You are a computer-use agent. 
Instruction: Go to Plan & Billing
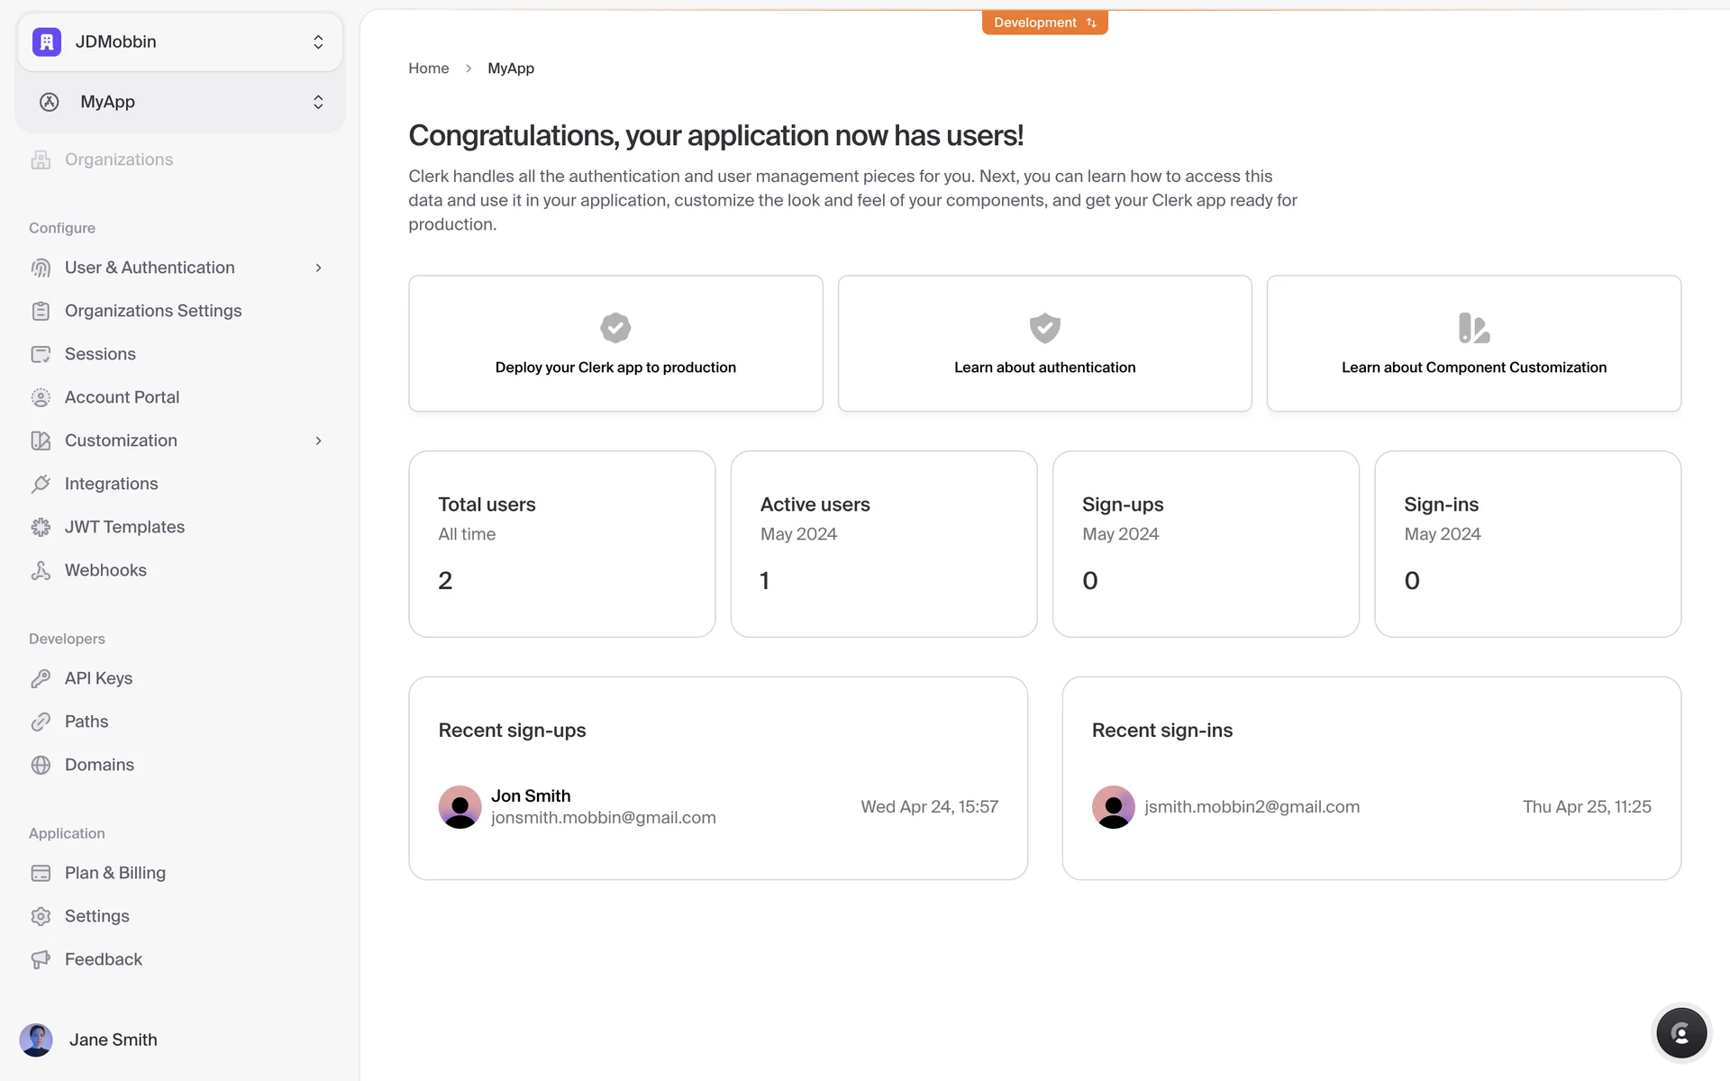[x=115, y=873]
